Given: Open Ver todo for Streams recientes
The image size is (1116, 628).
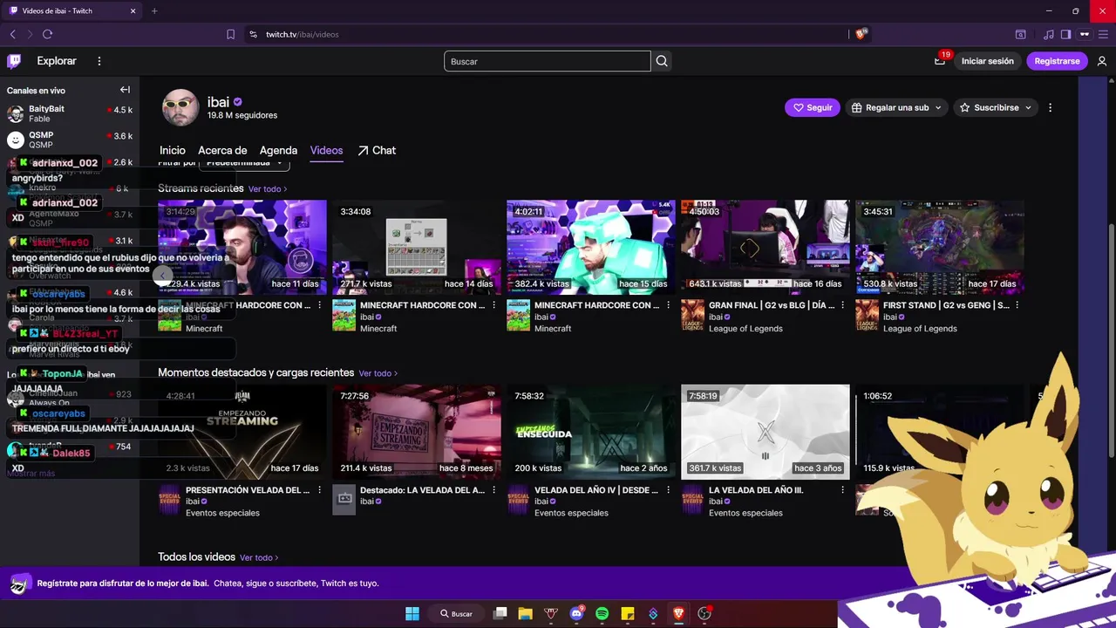Looking at the screenshot, I should [x=268, y=188].
